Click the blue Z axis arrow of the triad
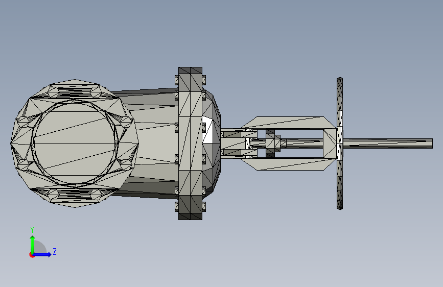The height and width of the screenshot is (287, 443). coord(42,254)
